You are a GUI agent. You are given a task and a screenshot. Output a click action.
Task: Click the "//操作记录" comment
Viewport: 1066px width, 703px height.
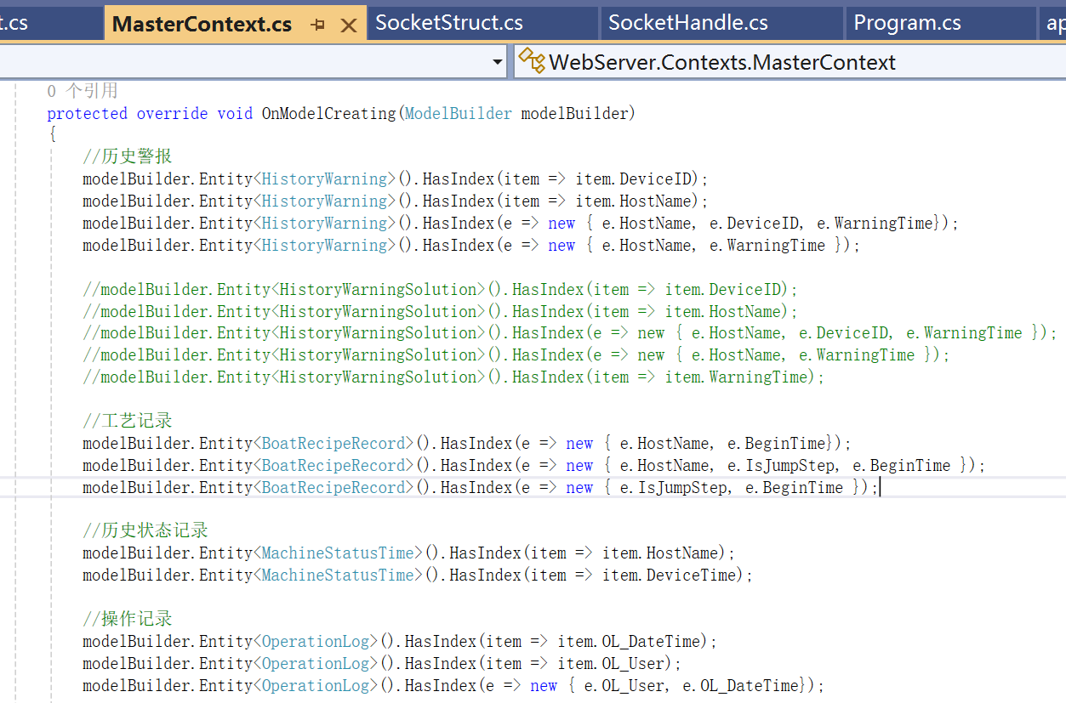[128, 619]
